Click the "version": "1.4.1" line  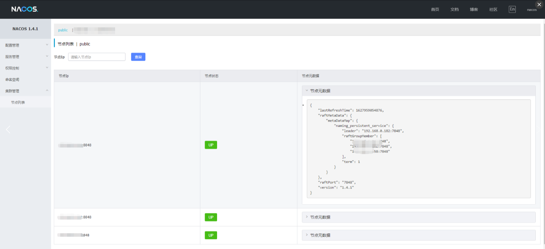[336, 187]
